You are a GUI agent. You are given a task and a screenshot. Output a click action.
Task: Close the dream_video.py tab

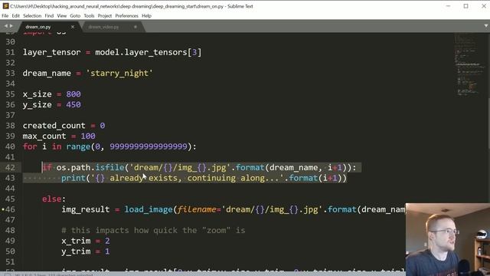[136, 27]
